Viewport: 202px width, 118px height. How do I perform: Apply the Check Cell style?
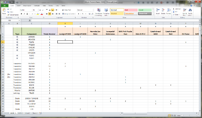pos(145,13)
